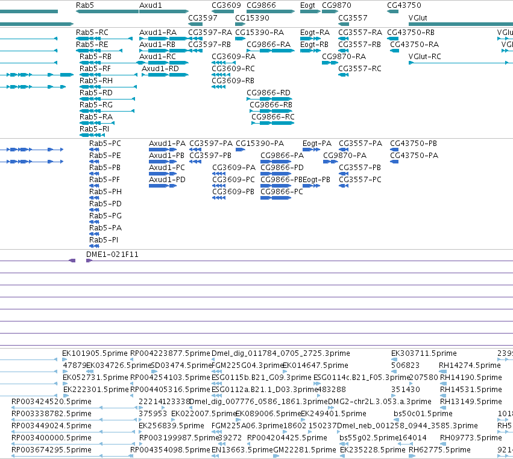Select transcript Rab5-RG
This screenshot has height=459, width=513.
(x=96, y=105)
